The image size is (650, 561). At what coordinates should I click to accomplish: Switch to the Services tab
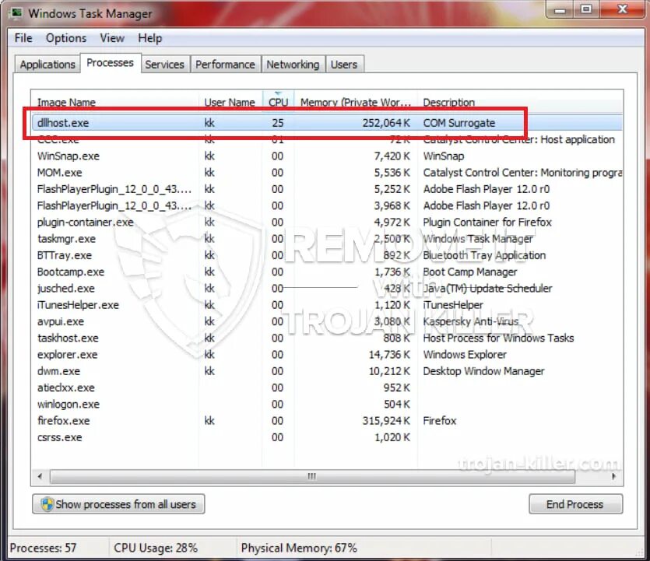click(x=164, y=65)
